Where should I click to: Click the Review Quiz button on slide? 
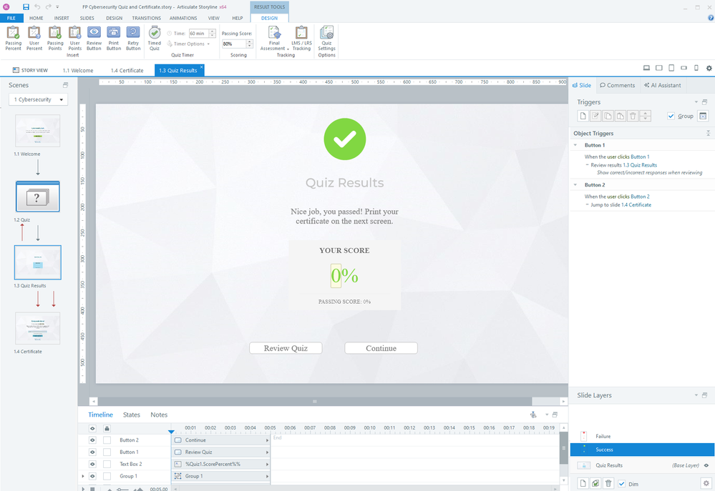tap(286, 348)
